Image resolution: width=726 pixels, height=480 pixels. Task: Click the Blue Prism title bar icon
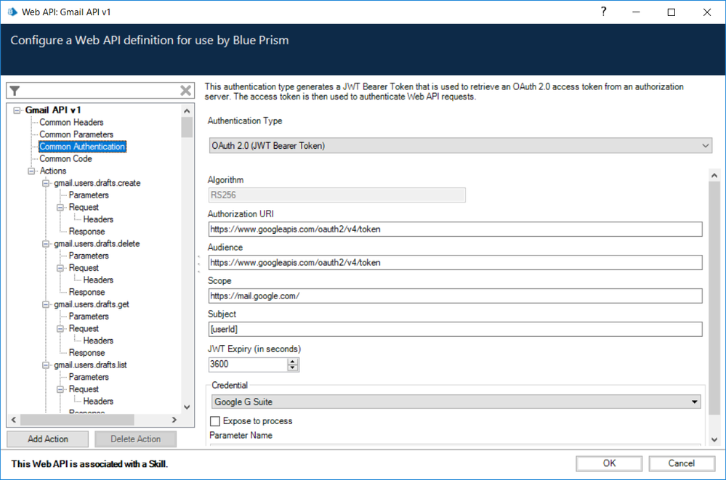[x=12, y=12]
